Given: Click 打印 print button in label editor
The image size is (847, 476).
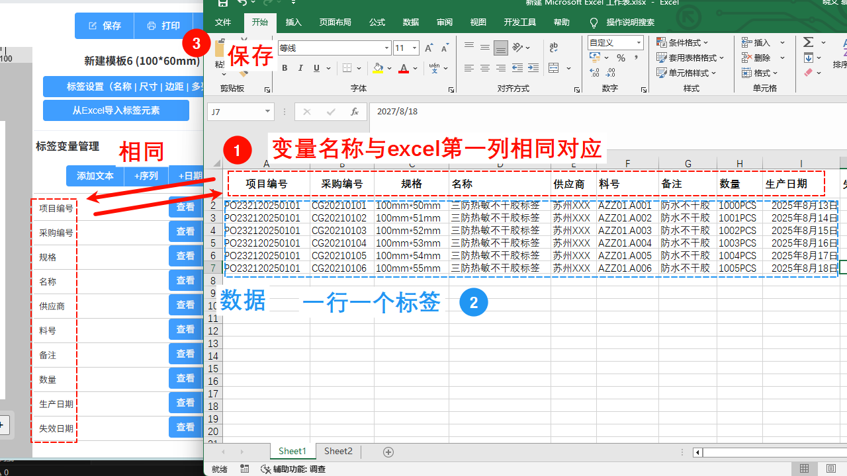Looking at the screenshot, I should pos(163,26).
